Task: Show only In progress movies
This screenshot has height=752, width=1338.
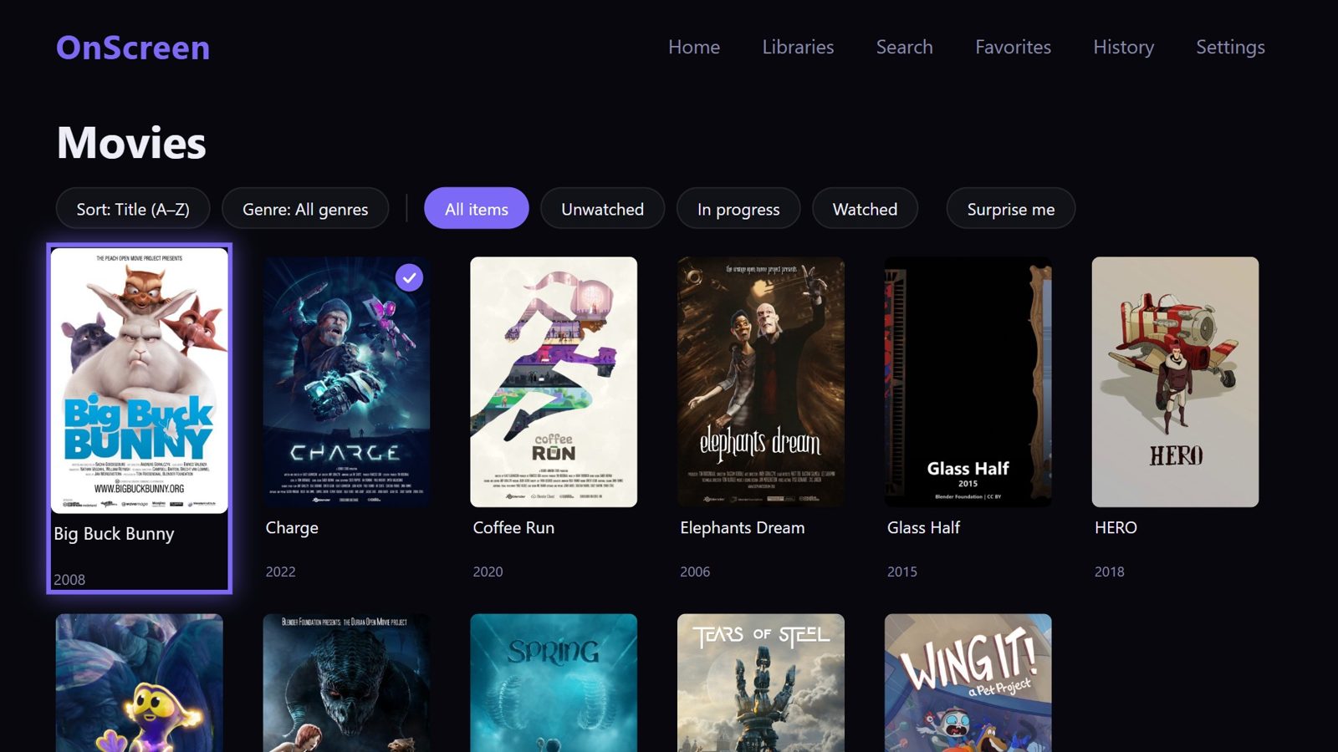Action: click(x=738, y=209)
